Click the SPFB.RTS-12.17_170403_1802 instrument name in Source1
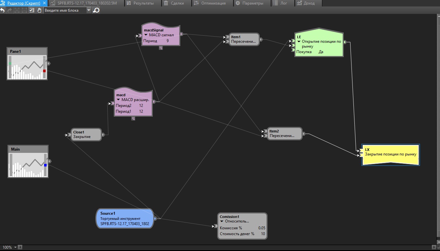The height and width of the screenshot is (251, 440). pyautogui.click(x=125, y=224)
